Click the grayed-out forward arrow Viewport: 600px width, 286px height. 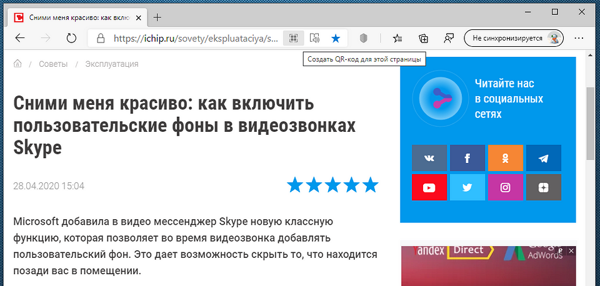46,38
